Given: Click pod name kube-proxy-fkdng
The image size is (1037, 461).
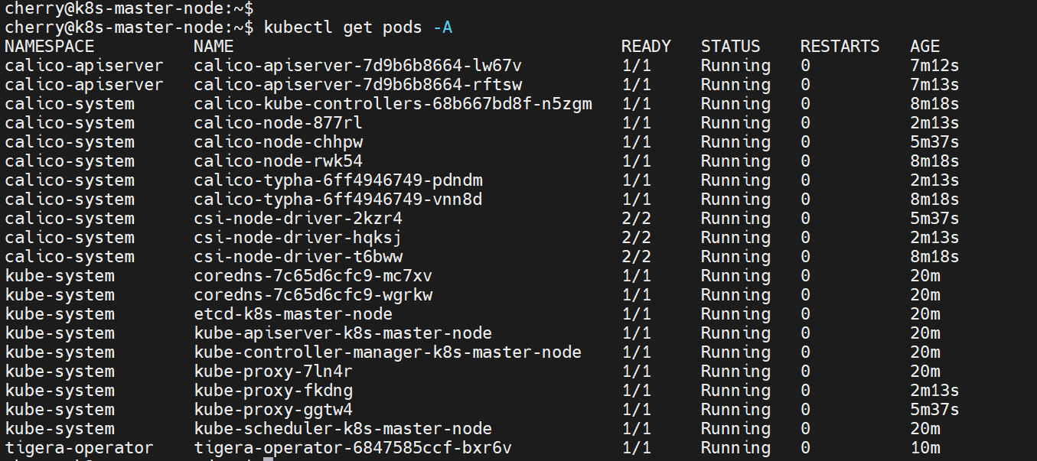Looking at the screenshot, I should coord(273,391).
